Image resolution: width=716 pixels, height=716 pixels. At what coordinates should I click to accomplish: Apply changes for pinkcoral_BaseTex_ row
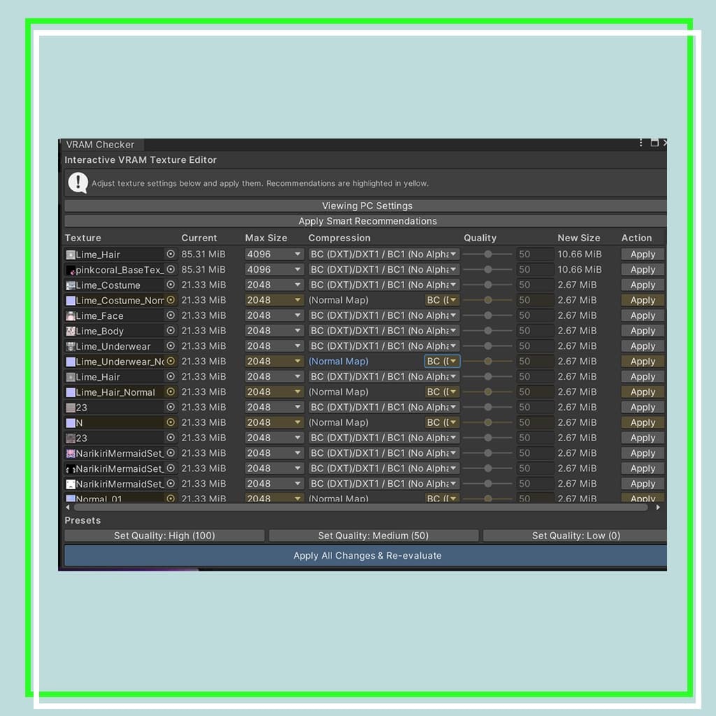pos(643,269)
